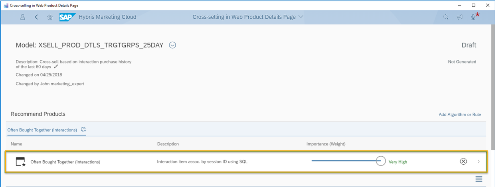The height and width of the screenshot is (187, 495).
Task: Open search with the magnifier icon
Action: click(446, 17)
